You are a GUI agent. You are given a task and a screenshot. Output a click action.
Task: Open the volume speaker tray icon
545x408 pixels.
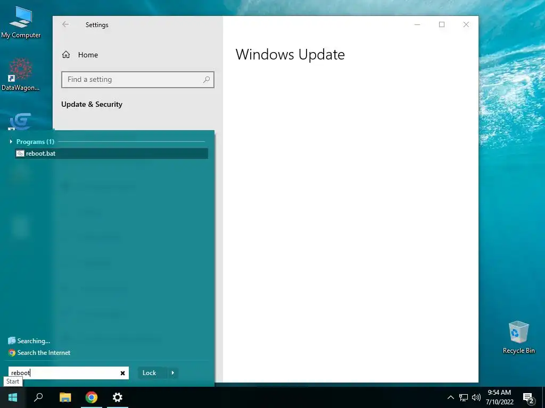point(476,397)
